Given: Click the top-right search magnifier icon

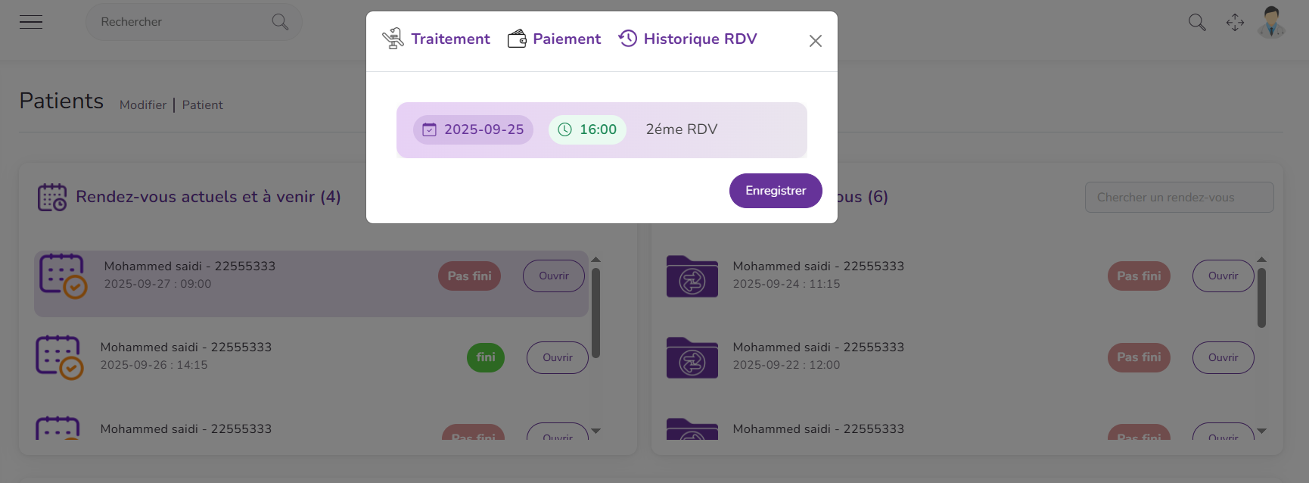Looking at the screenshot, I should [x=1196, y=23].
